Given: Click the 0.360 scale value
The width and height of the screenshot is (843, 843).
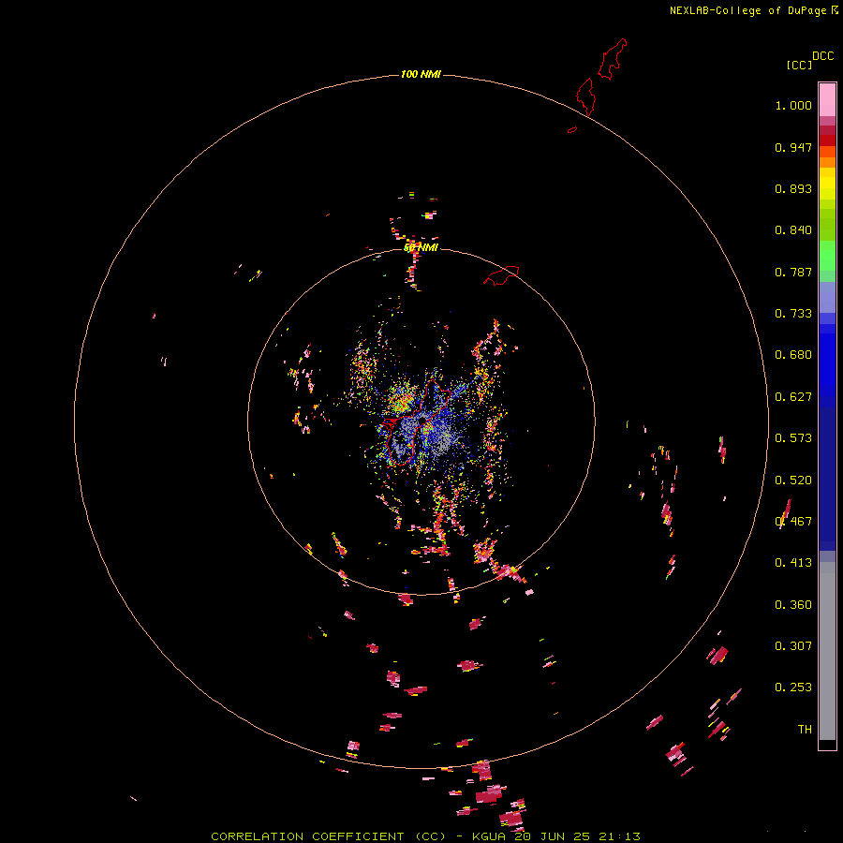Looking at the screenshot, I should [x=793, y=605].
